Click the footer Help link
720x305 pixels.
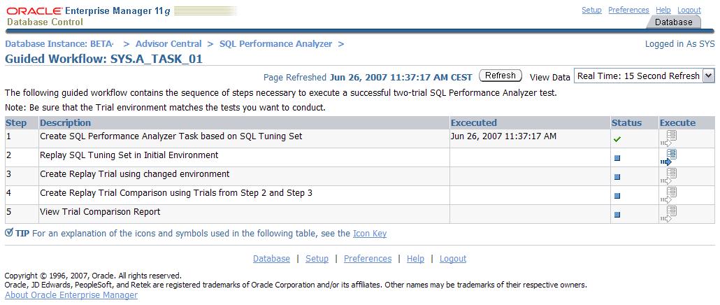click(x=415, y=259)
